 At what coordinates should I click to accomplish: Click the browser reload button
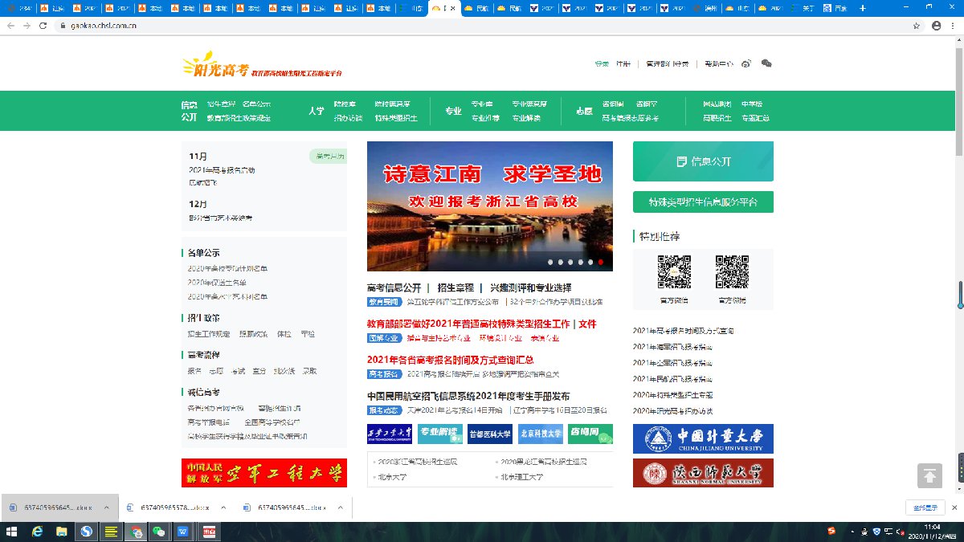[x=43, y=26]
